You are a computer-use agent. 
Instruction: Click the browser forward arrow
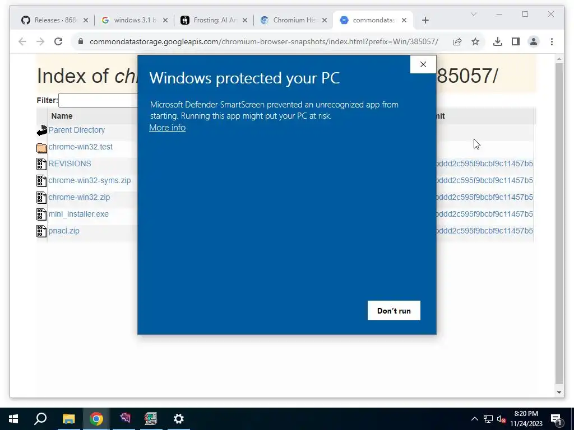[x=40, y=41]
